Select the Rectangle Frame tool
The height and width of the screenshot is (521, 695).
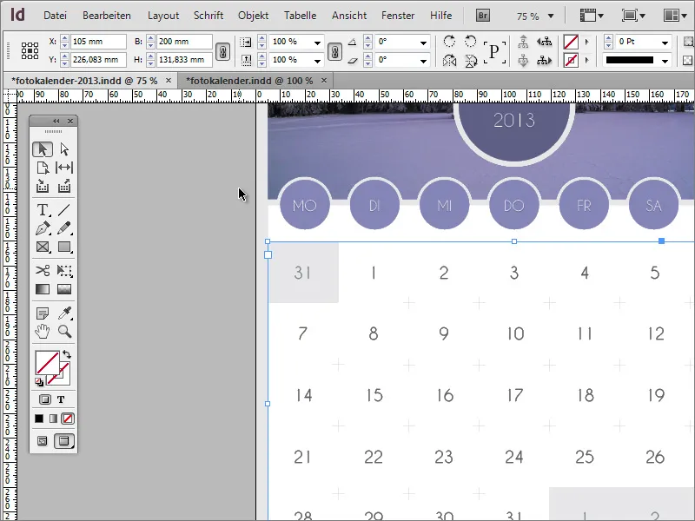(x=43, y=247)
